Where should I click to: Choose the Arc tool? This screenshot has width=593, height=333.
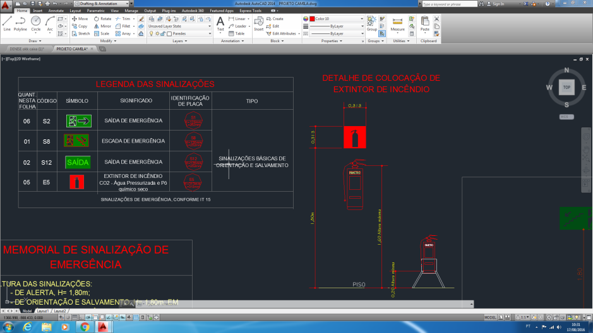click(50, 22)
